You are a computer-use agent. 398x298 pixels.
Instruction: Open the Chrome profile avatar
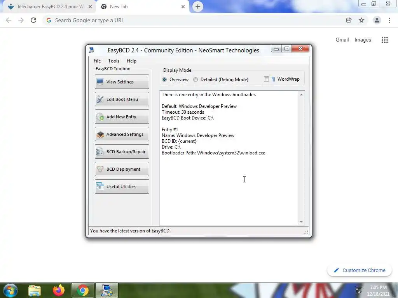tap(377, 20)
